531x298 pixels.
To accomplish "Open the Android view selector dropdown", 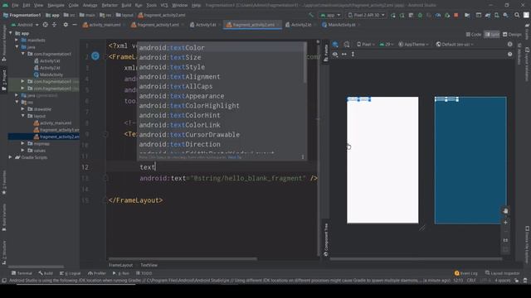I will point(25,25).
